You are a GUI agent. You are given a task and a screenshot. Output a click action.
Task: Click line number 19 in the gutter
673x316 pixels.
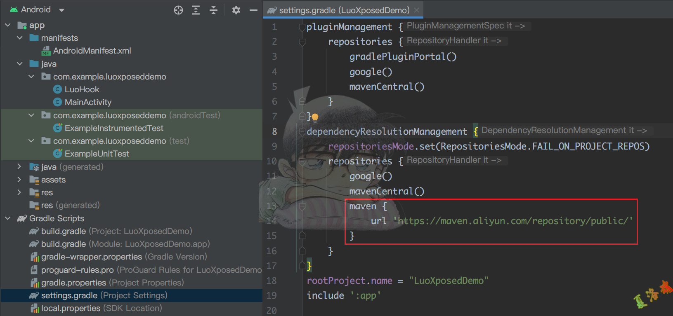click(x=272, y=296)
